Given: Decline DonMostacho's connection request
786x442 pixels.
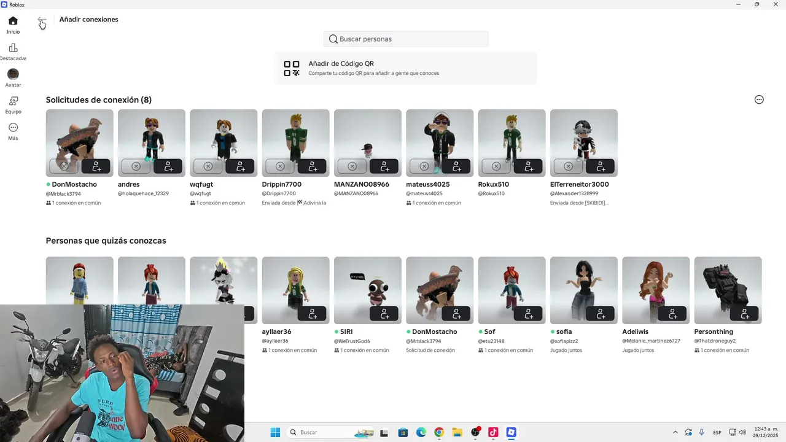Looking at the screenshot, I should point(64,166).
